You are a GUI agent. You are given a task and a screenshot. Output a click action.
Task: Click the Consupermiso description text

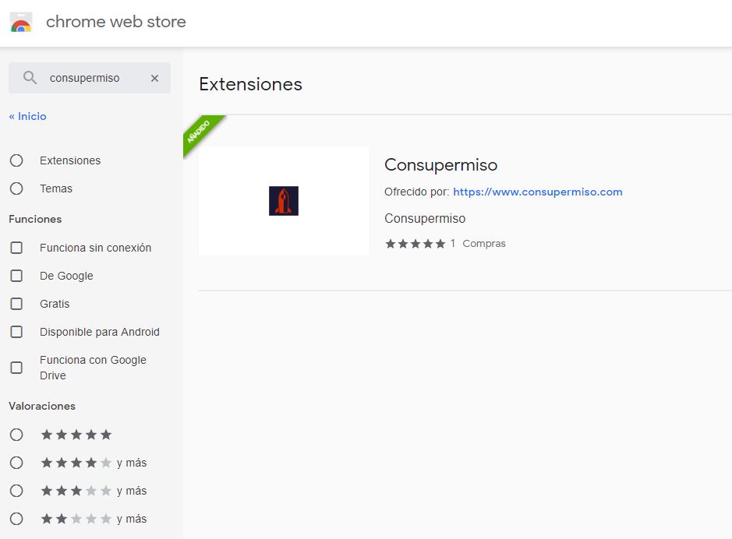click(425, 218)
